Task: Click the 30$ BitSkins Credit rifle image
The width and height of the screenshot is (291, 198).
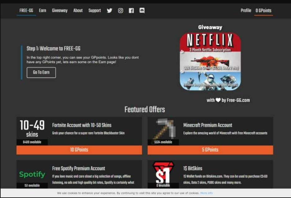Action: point(210,62)
